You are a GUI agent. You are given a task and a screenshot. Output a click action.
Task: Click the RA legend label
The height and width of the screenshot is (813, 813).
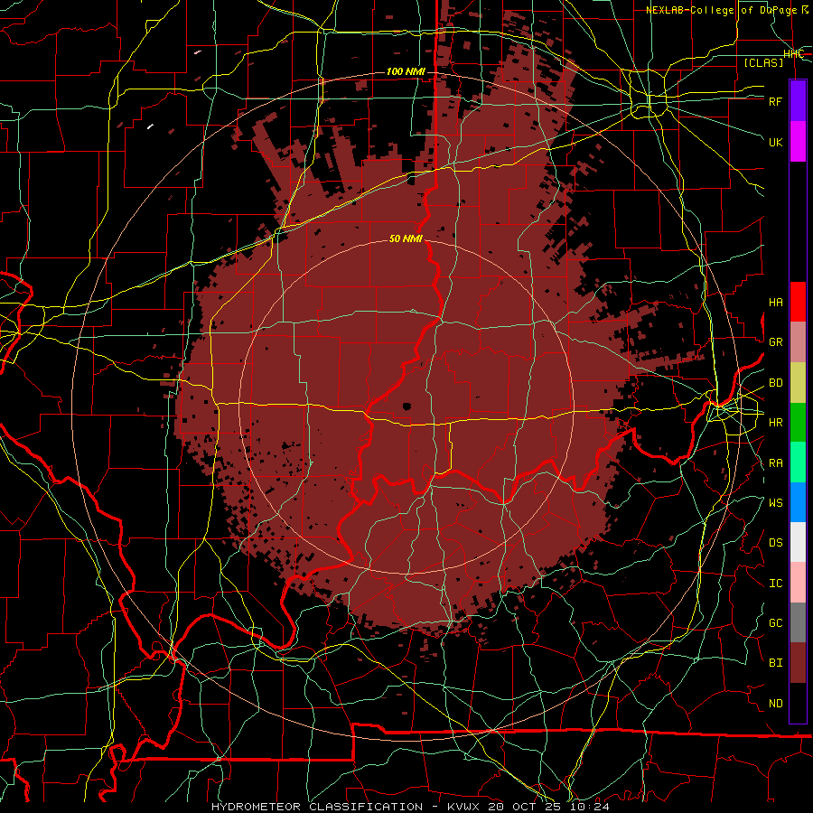pos(776,463)
